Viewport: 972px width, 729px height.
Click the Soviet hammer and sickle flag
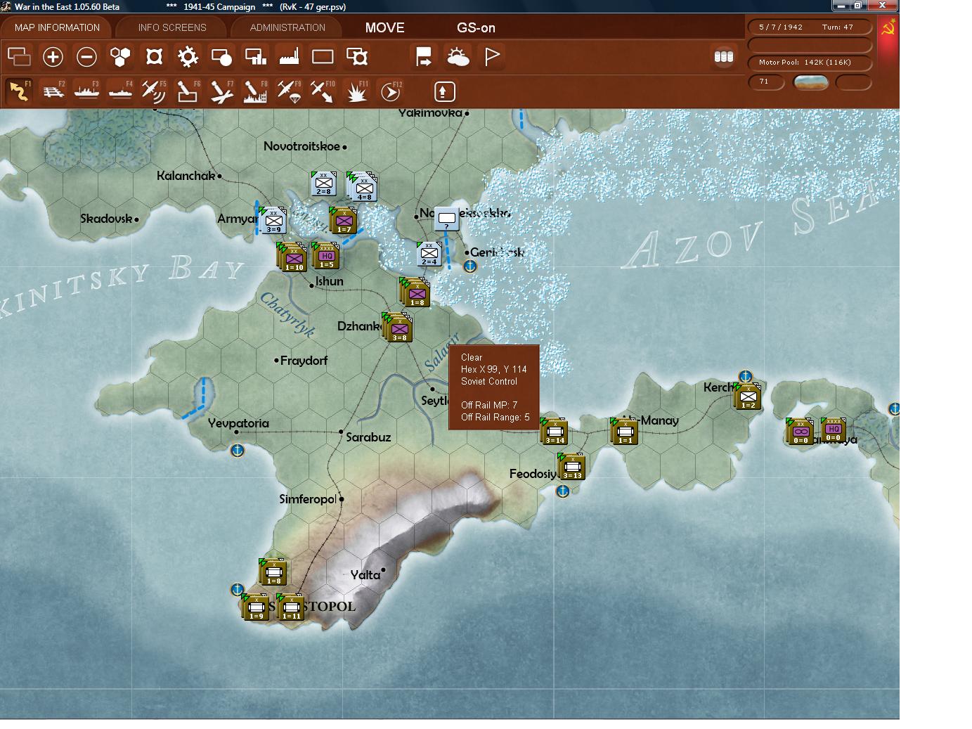[x=888, y=30]
